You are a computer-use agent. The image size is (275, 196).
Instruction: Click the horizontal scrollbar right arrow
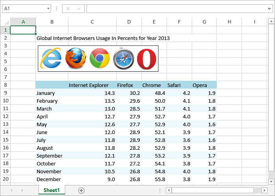pos(264,190)
